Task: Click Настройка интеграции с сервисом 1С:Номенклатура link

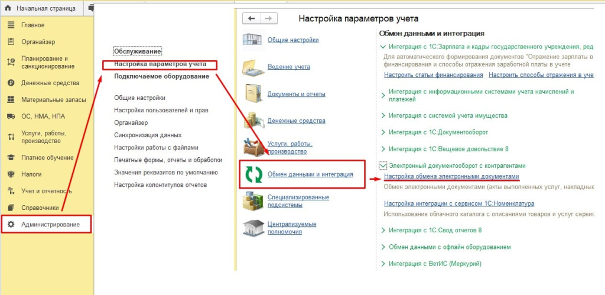Action: [459, 203]
